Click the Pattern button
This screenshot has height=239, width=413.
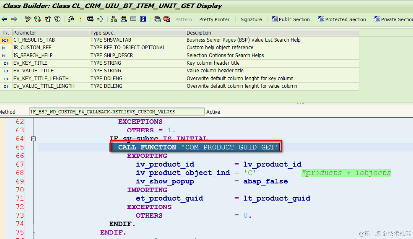click(x=184, y=19)
